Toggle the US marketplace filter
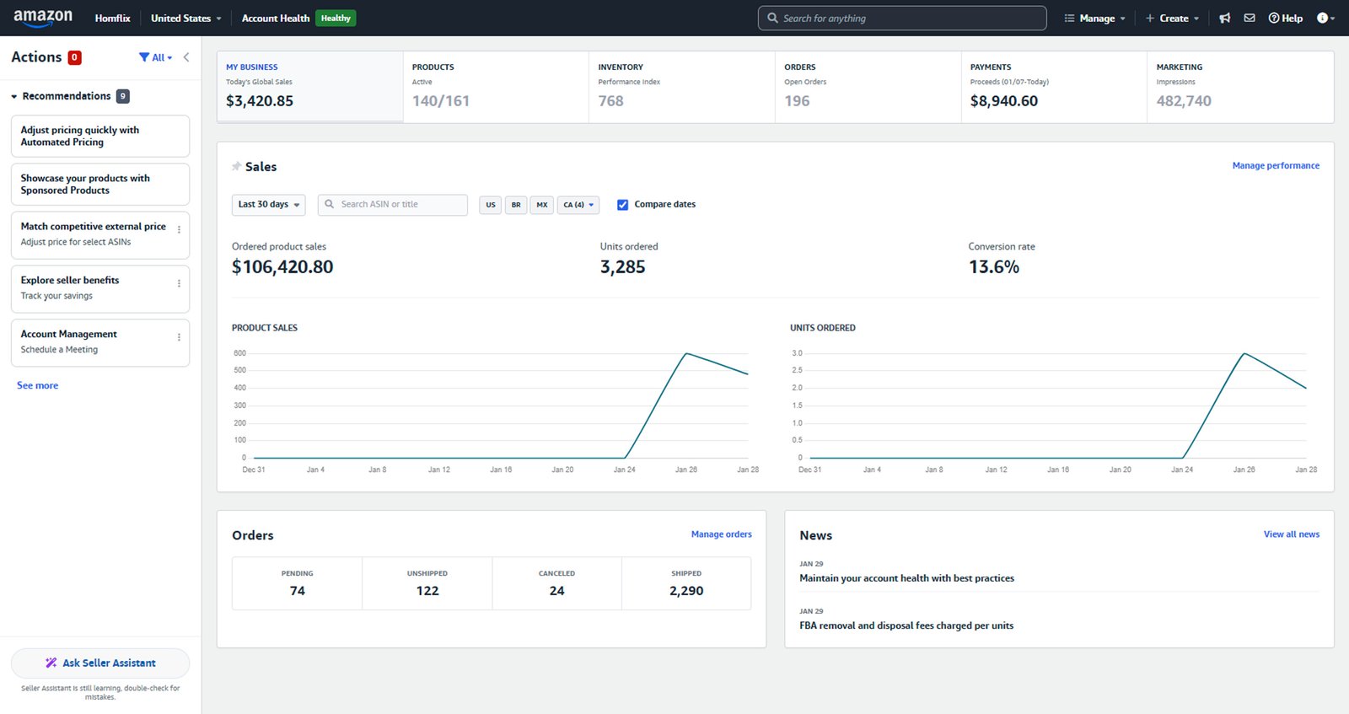This screenshot has height=714, width=1349. click(x=491, y=205)
